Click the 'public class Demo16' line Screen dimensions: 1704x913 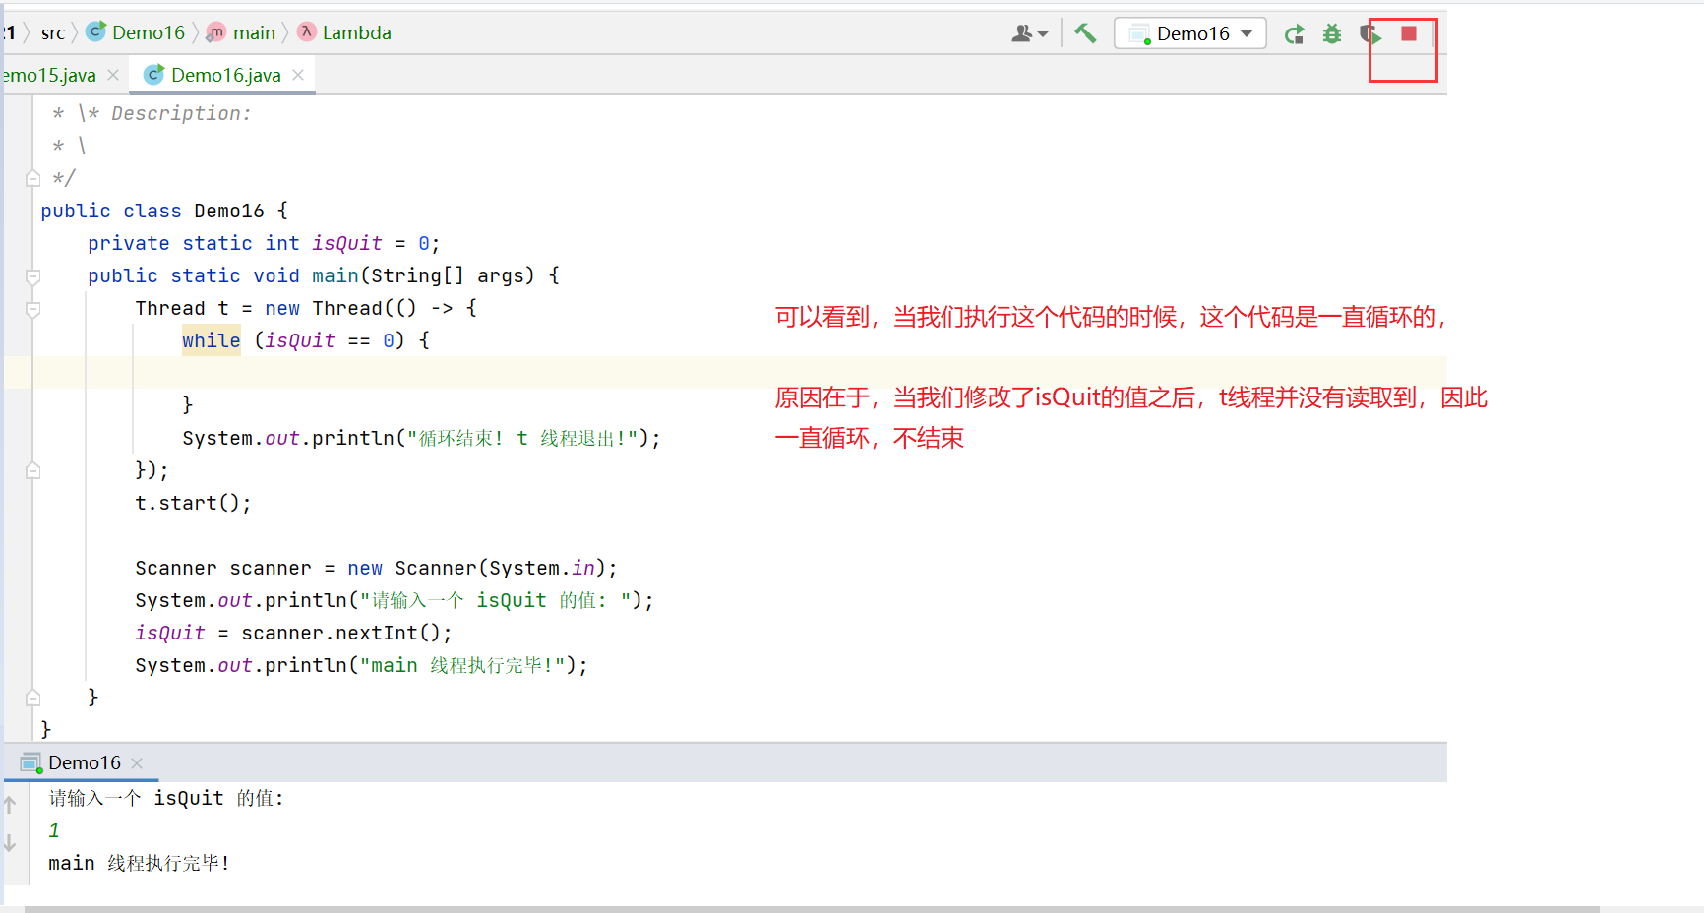[164, 211]
